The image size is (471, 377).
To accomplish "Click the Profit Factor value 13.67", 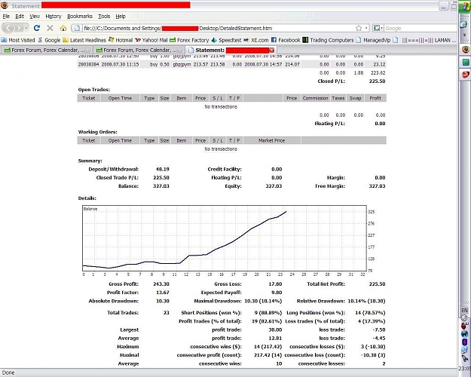I will pyautogui.click(x=163, y=293).
